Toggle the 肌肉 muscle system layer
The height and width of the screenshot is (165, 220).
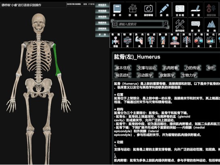point(139,41)
